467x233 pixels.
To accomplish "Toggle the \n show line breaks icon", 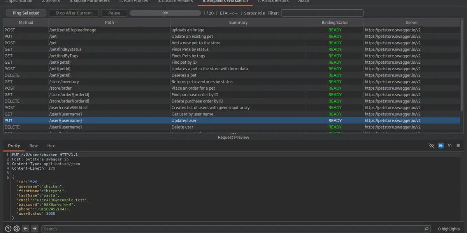I will coord(450,146).
